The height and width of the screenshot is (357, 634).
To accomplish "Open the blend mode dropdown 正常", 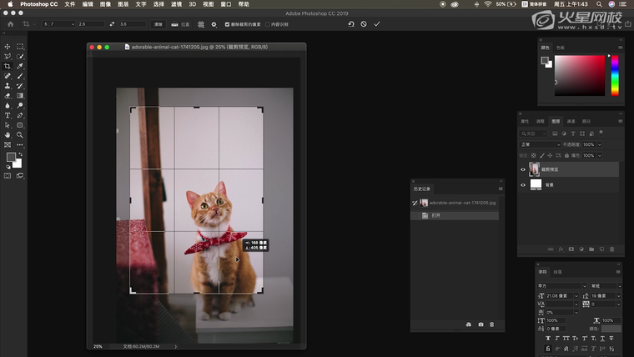I will pyautogui.click(x=540, y=144).
